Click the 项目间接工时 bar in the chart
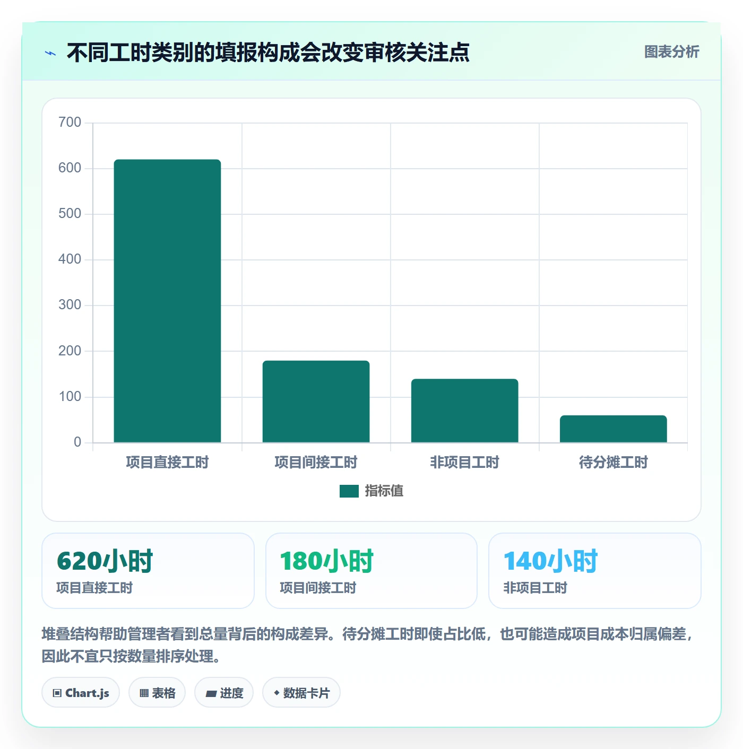The width and height of the screenshot is (743, 749). tap(316, 402)
